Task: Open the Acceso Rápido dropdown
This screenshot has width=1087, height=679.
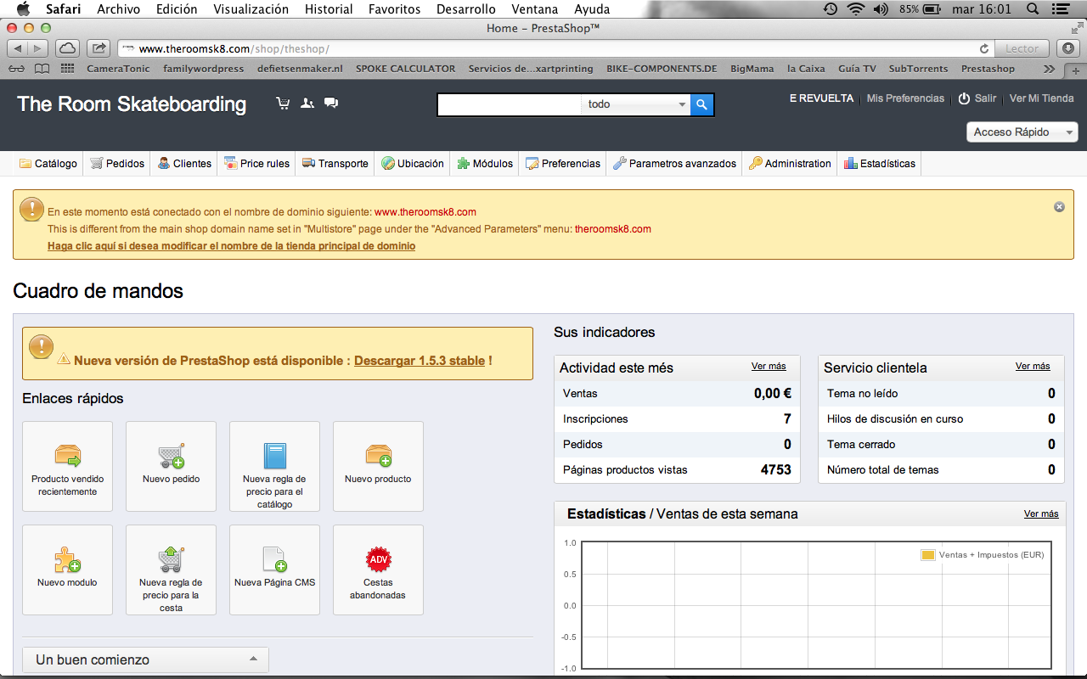Action: 1022,132
